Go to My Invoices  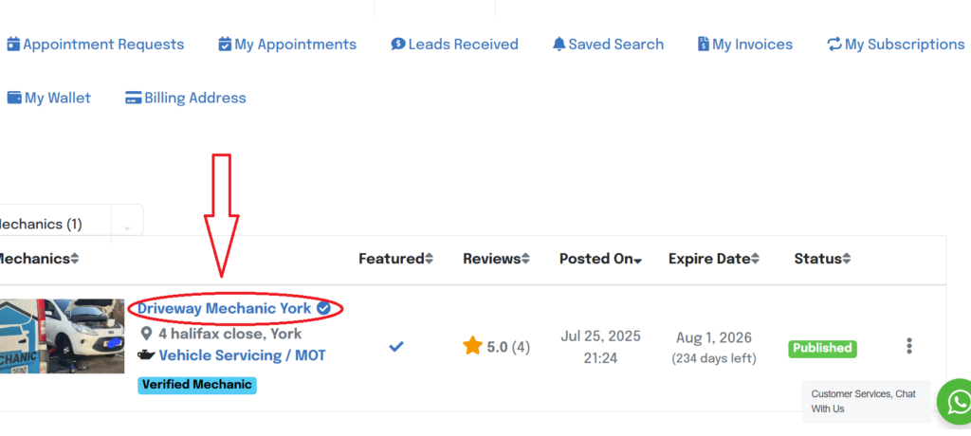pos(744,44)
